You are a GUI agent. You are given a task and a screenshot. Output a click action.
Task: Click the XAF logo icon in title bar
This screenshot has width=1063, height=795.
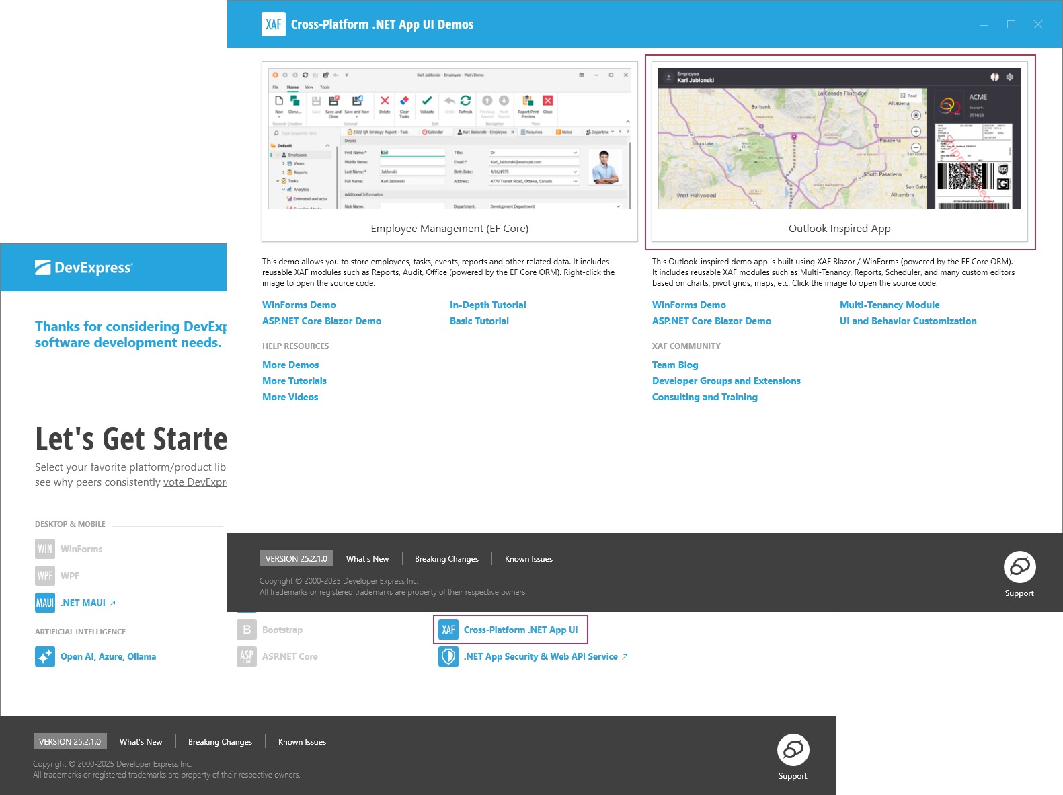274,24
